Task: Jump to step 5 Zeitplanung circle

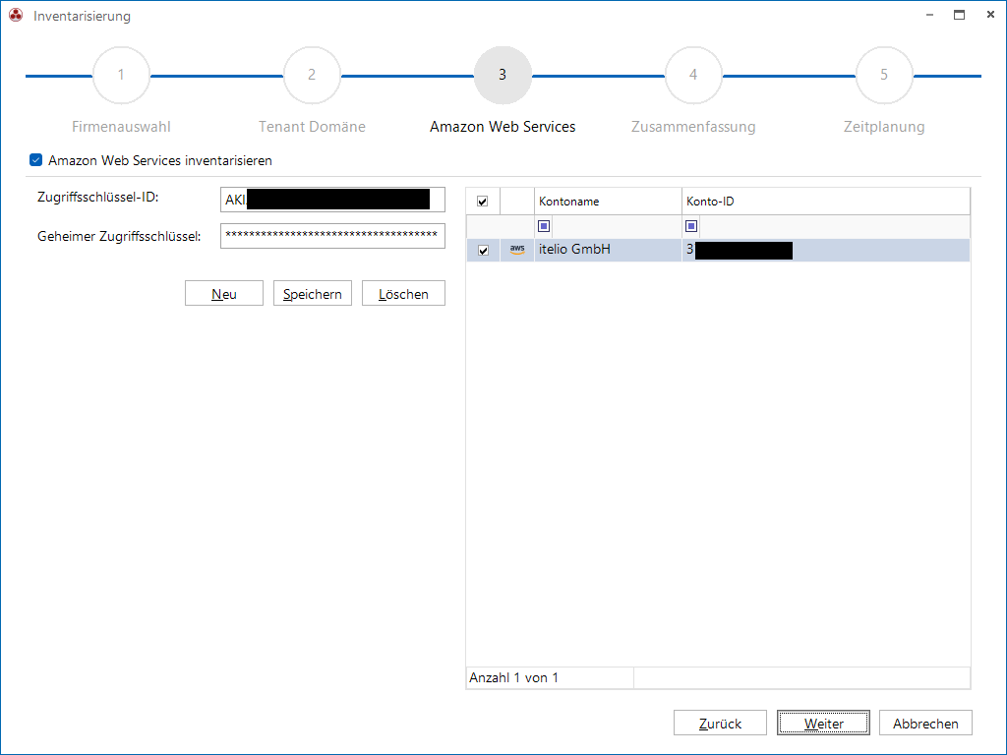Action: coord(884,75)
